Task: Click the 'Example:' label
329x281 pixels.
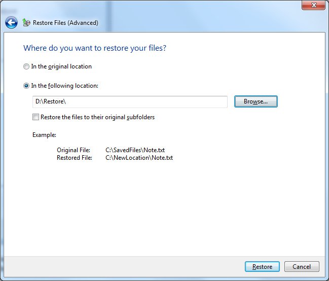Action: [44, 135]
